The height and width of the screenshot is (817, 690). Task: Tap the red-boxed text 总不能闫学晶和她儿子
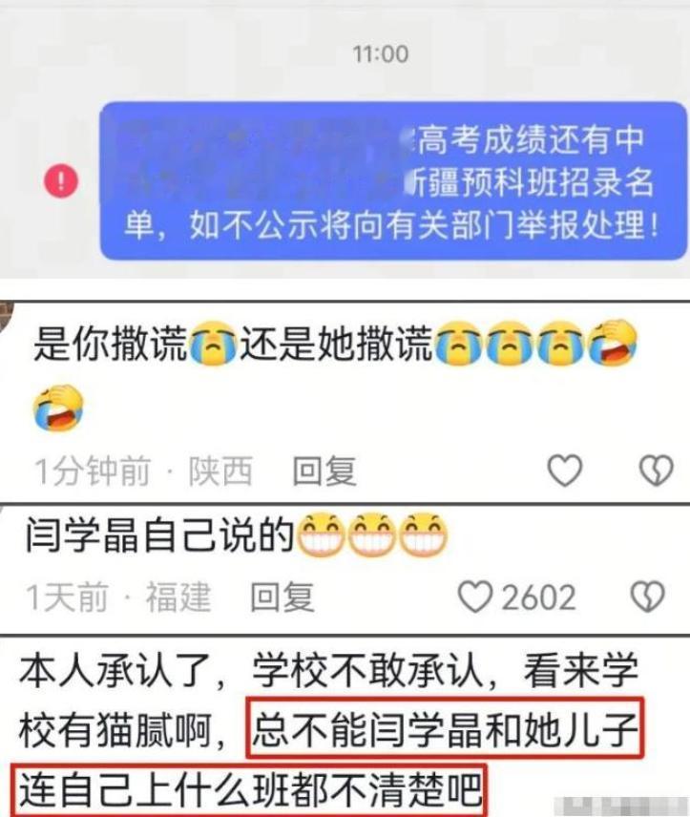tap(445, 729)
